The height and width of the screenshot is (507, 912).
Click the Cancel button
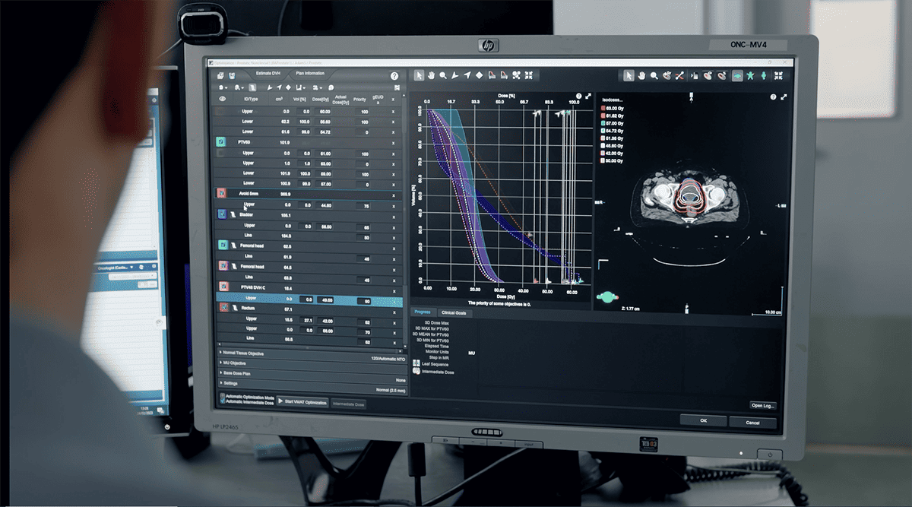752,422
